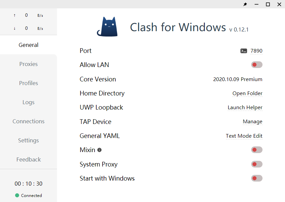
Task: Open the Profiles page
Action: (28, 83)
